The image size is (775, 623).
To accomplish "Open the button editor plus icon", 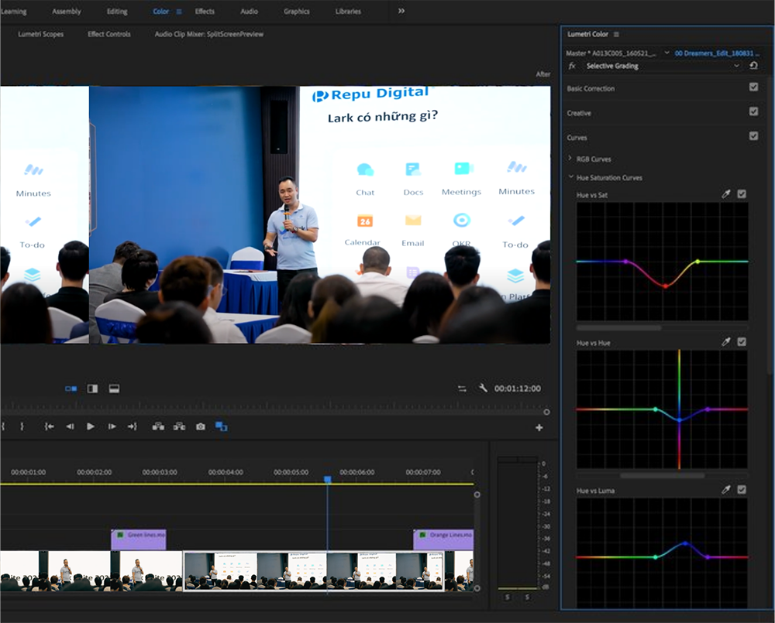I will (x=539, y=427).
